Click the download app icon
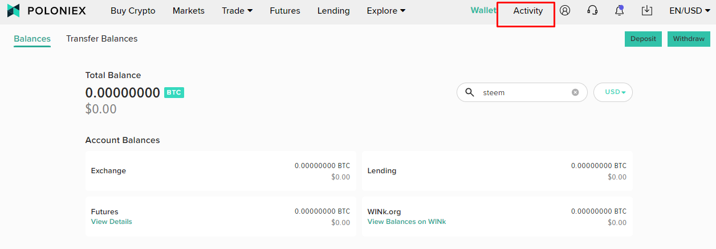The image size is (716, 249). tap(647, 10)
